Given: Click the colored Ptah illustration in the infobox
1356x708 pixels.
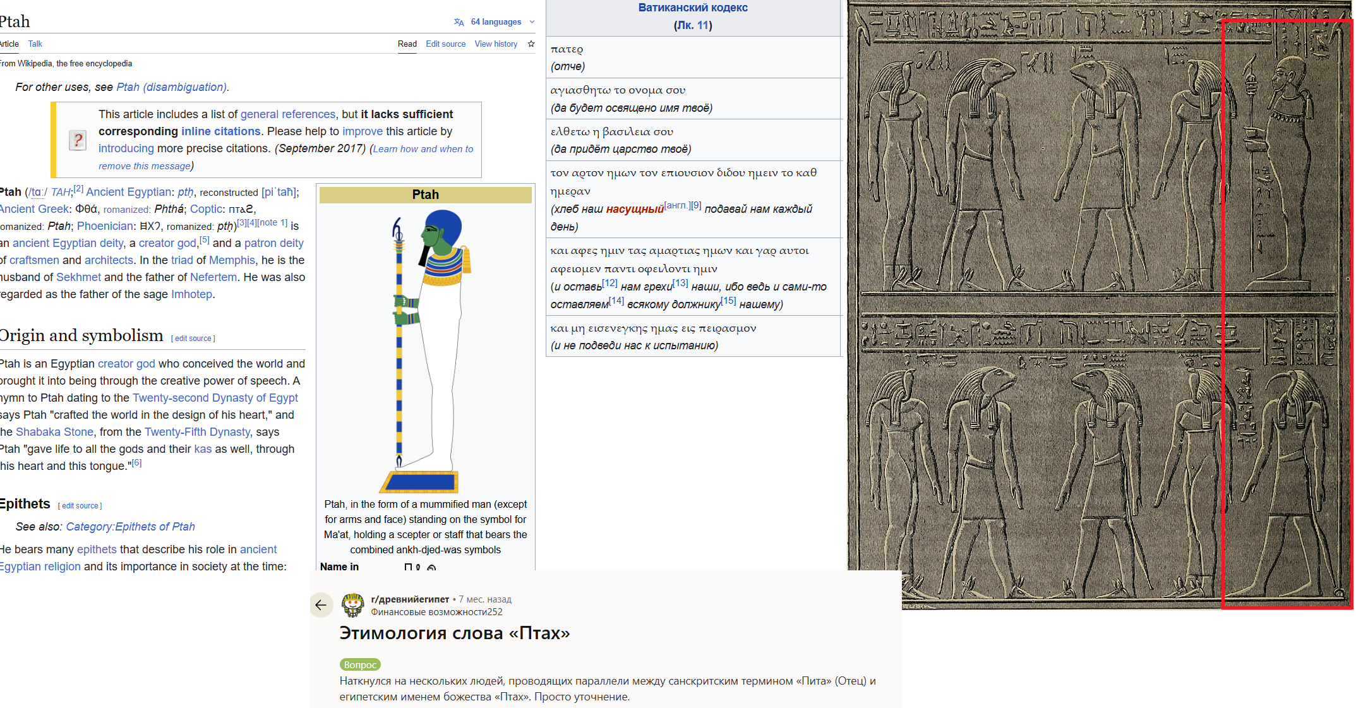Looking at the screenshot, I should point(425,351).
